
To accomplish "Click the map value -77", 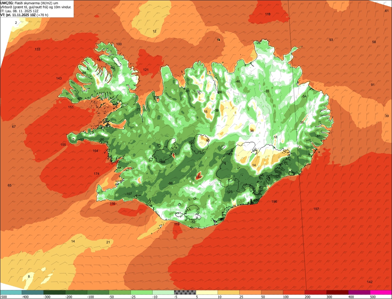I will [x=138, y=109].
